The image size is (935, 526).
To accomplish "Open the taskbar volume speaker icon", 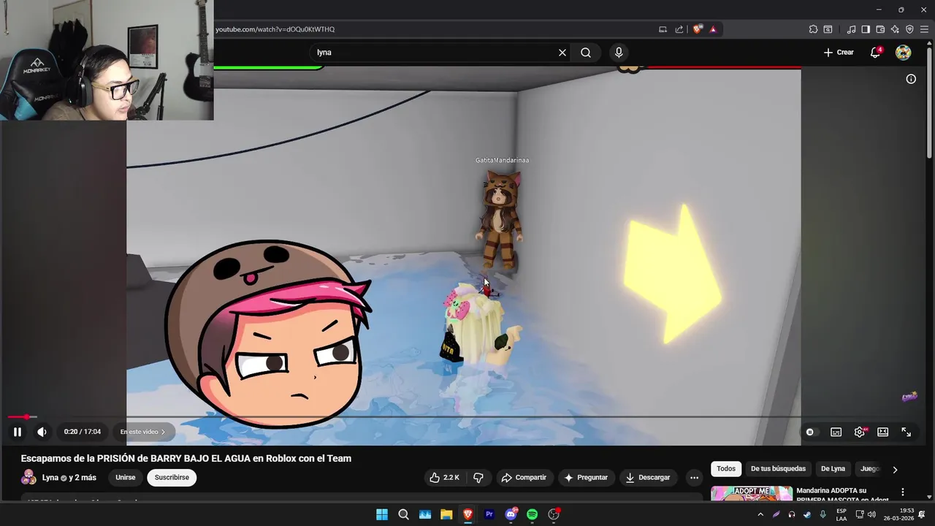I will [x=871, y=514].
